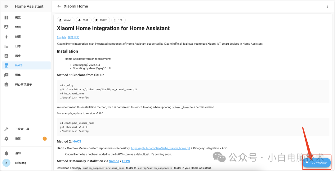
Task: Open the Samba link
Action: pyautogui.click(x=114, y=161)
